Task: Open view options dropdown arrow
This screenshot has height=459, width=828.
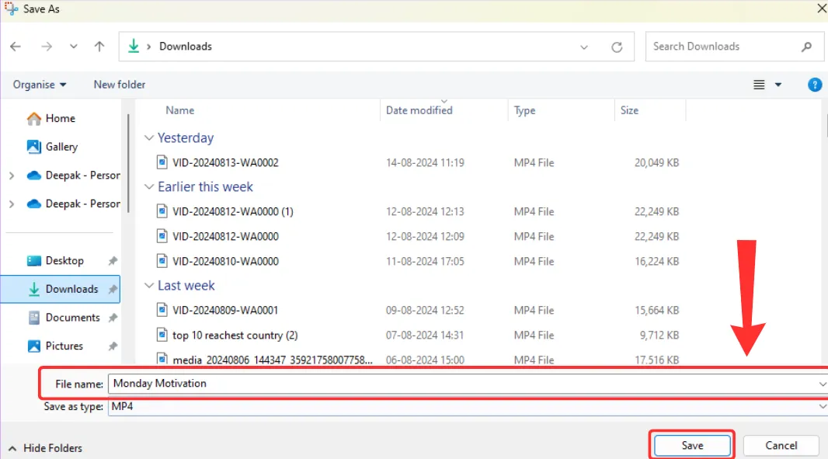Action: [x=778, y=85]
